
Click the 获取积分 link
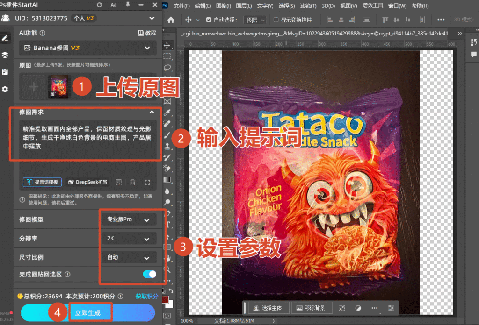pos(146,296)
